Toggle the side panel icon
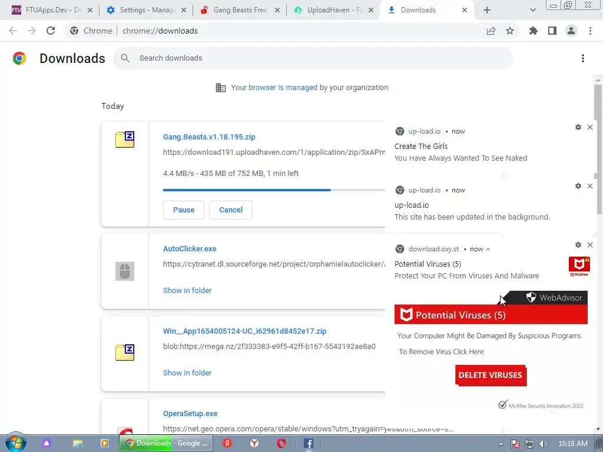The height and width of the screenshot is (452, 603). click(552, 31)
